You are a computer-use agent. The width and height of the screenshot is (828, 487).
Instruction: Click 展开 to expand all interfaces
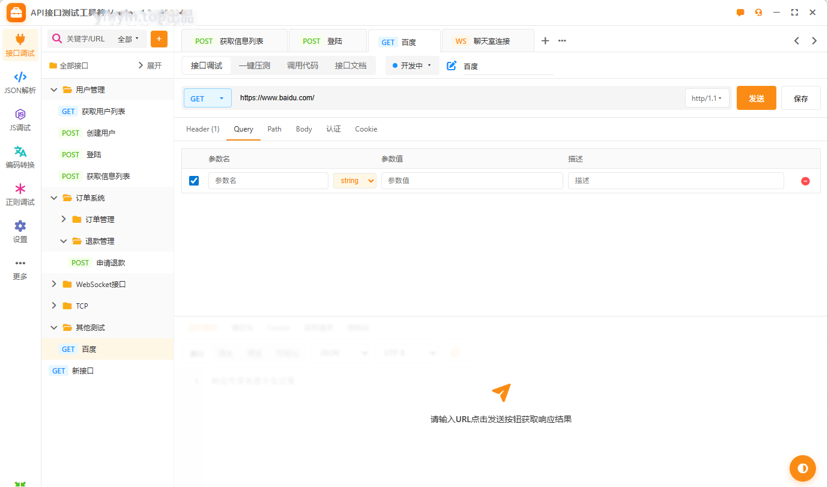pos(150,65)
